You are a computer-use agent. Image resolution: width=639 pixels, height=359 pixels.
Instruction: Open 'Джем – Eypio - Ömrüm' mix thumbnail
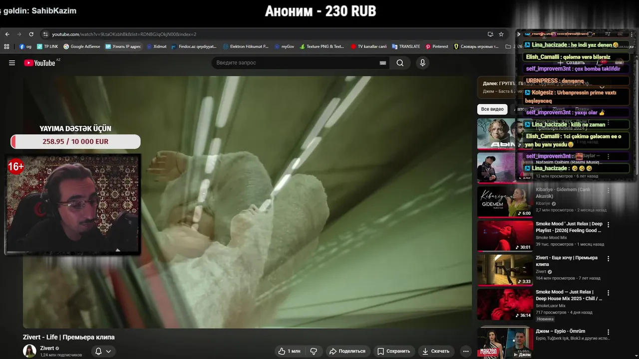tap(505, 342)
